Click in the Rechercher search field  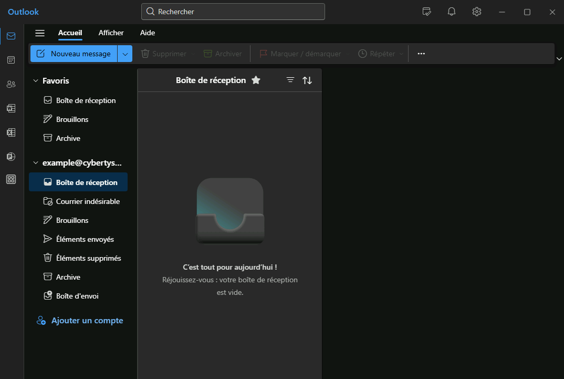[x=234, y=12]
